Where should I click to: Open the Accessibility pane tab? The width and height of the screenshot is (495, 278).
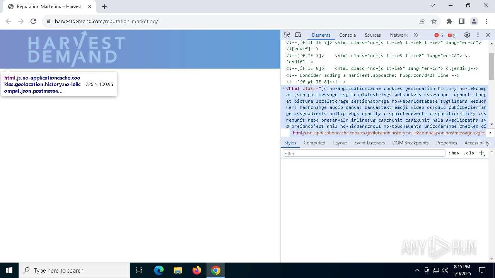[477, 143]
